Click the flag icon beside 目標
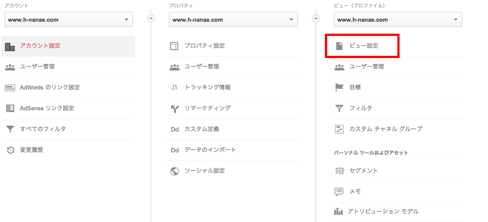Viewport: 488px width, 222px height. pyautogui.click(x=339, y=88)
